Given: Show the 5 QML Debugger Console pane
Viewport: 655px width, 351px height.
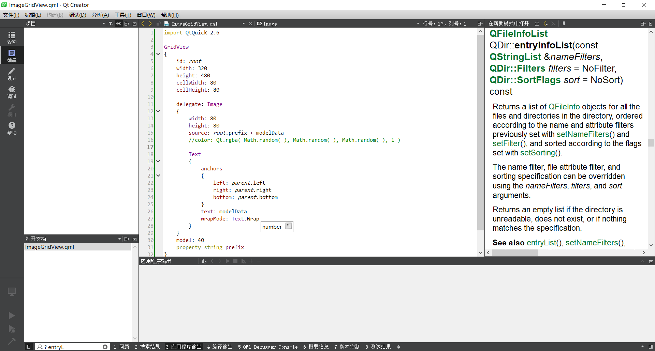Looking at the screenshot, I should point(268,347).
